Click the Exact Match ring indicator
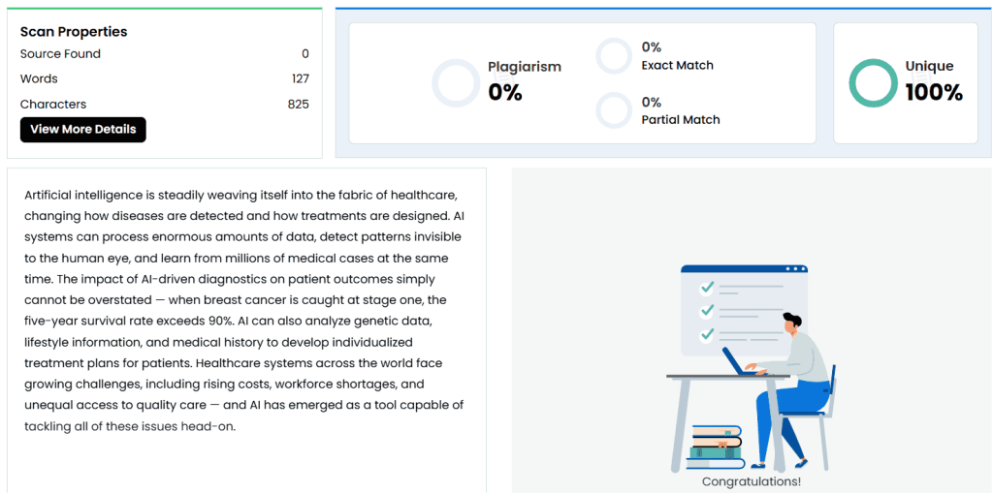993x493 pixels. (x=614, y=56)
